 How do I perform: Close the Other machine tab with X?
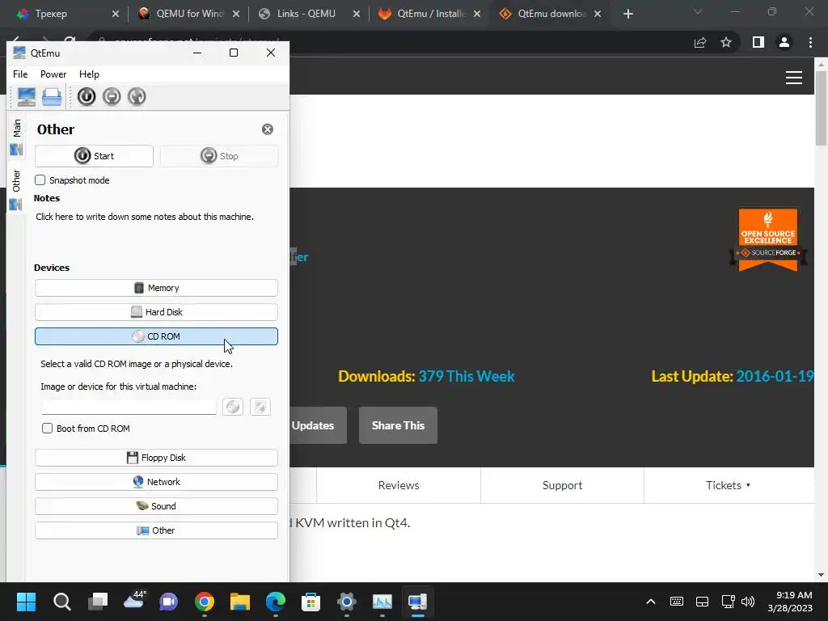268,129
